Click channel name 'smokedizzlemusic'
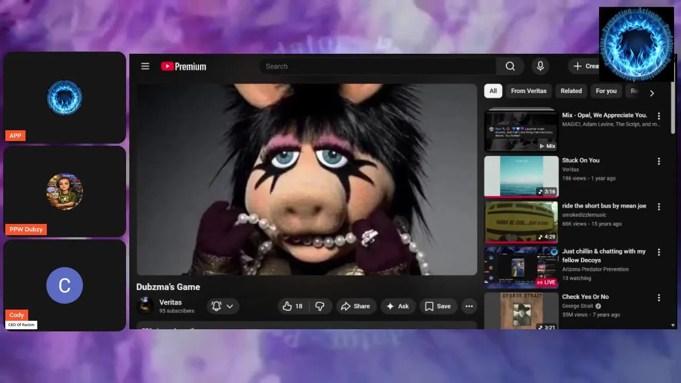 (x=584, y=215)
